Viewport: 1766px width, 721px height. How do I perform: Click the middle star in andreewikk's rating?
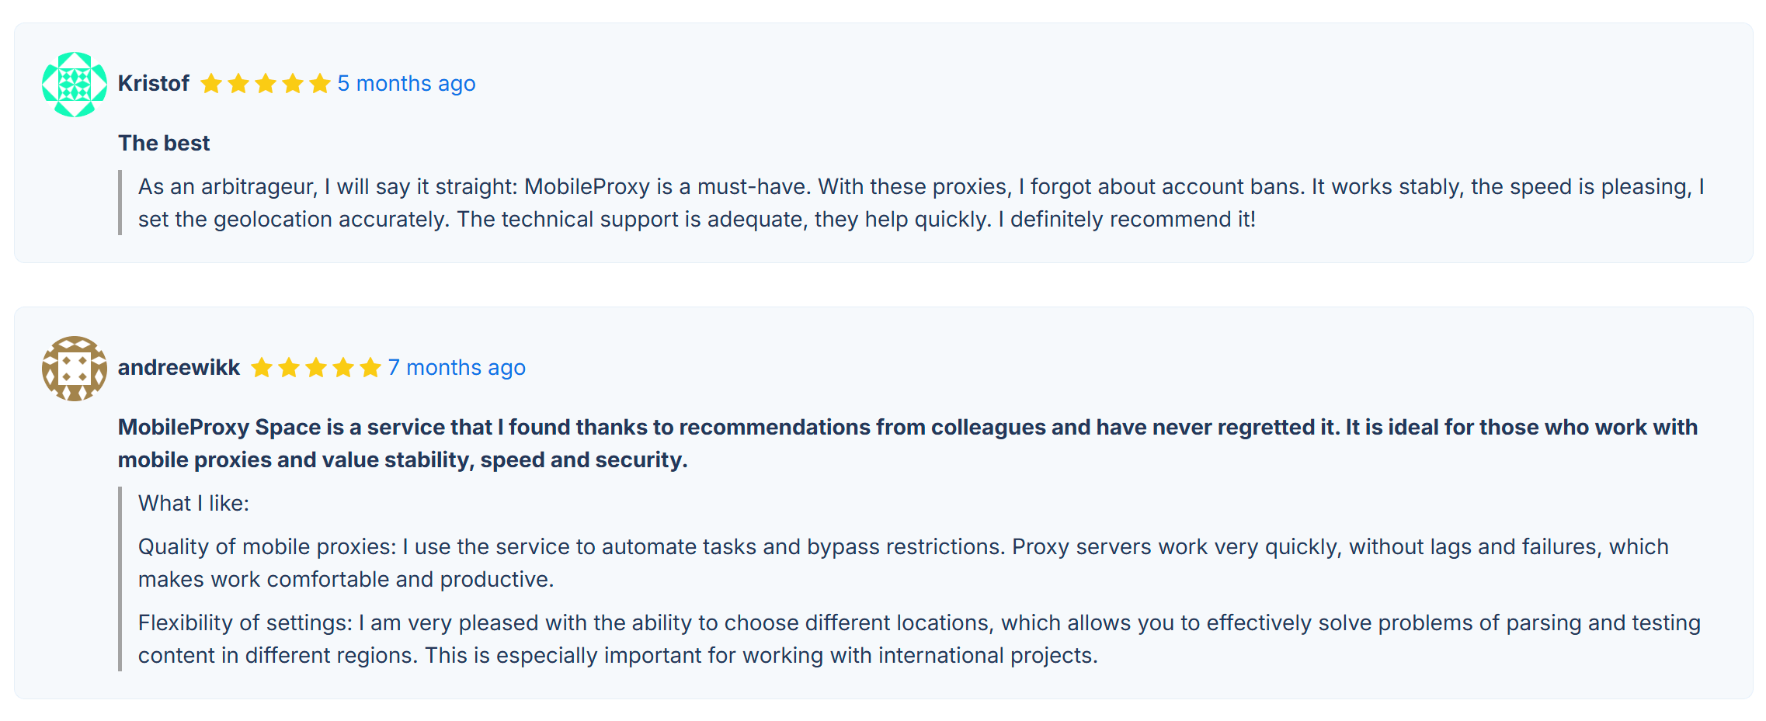316,368
